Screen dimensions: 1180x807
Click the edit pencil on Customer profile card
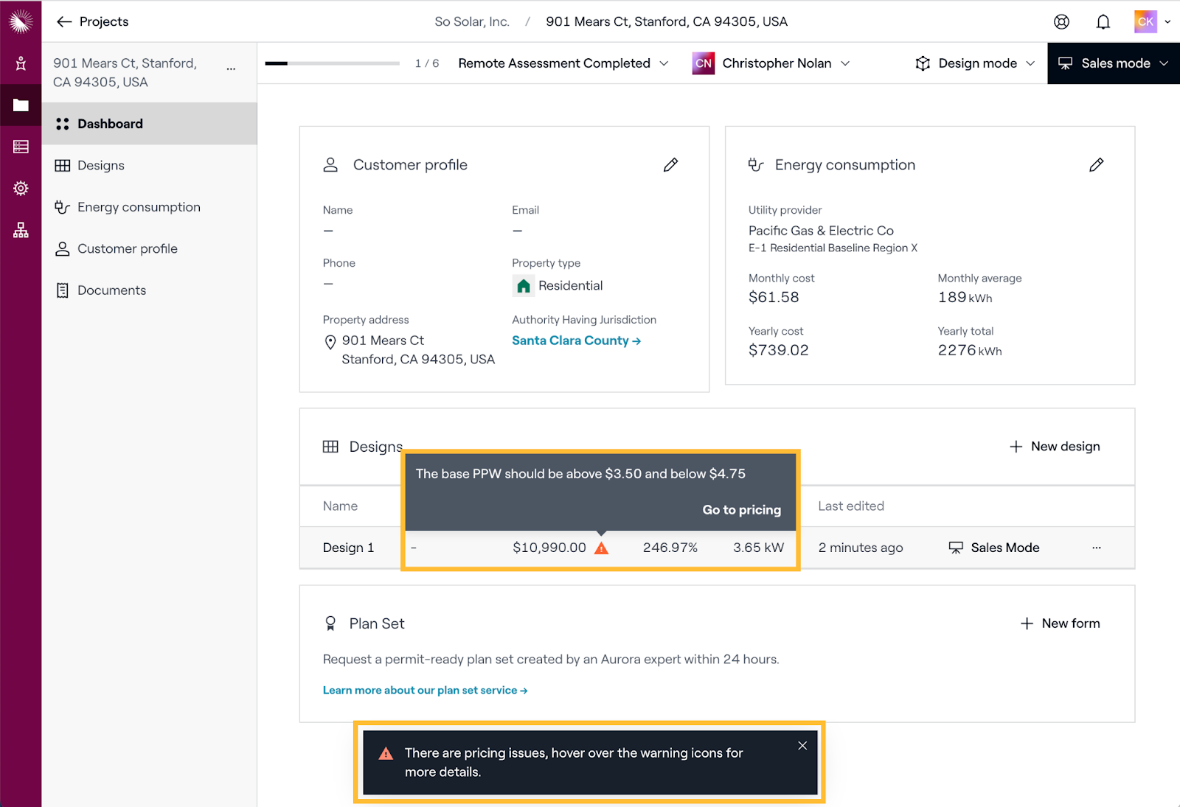(x=670, y=165)
